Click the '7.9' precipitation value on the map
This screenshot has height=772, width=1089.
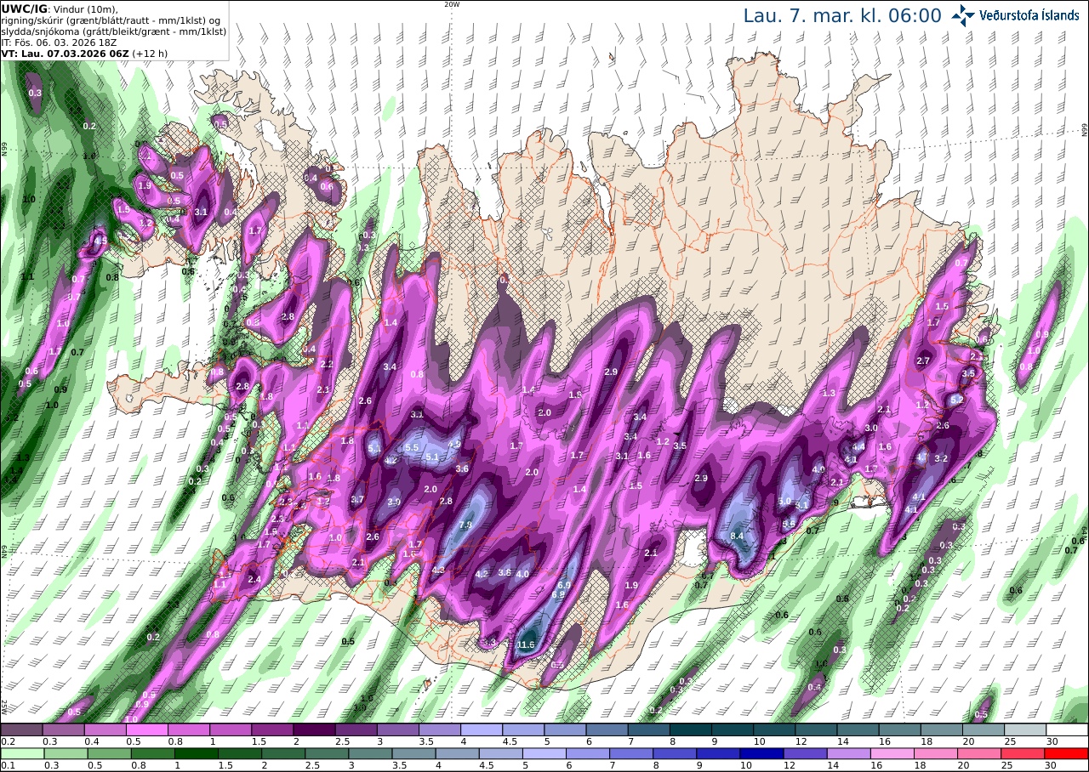point(465,525)
